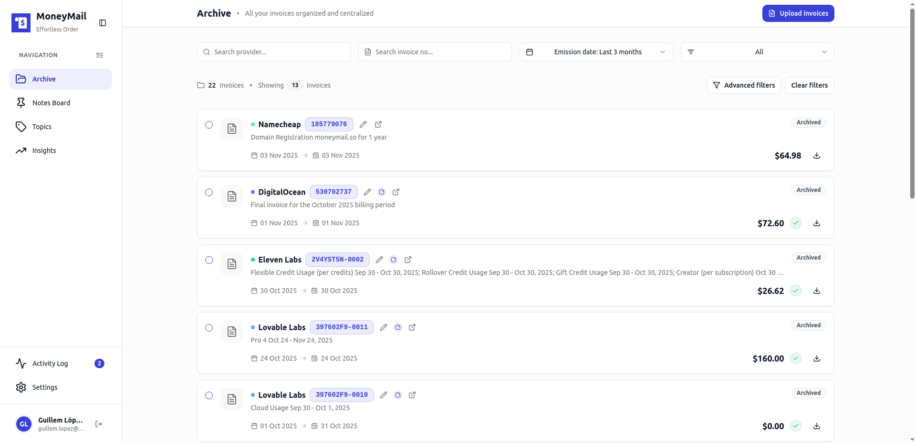Select the Namecheap invoice checkbox
Viewport: 916px width, 444px height.
(x=208, y=125)
